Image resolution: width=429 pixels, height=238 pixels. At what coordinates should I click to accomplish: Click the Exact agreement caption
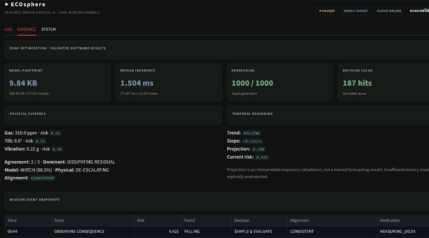click(x=244, y=94)
